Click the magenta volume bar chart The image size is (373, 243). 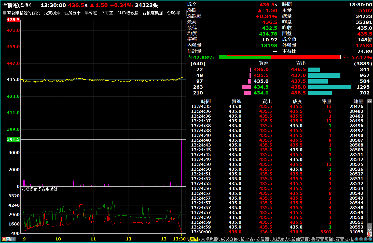point(103,163)
